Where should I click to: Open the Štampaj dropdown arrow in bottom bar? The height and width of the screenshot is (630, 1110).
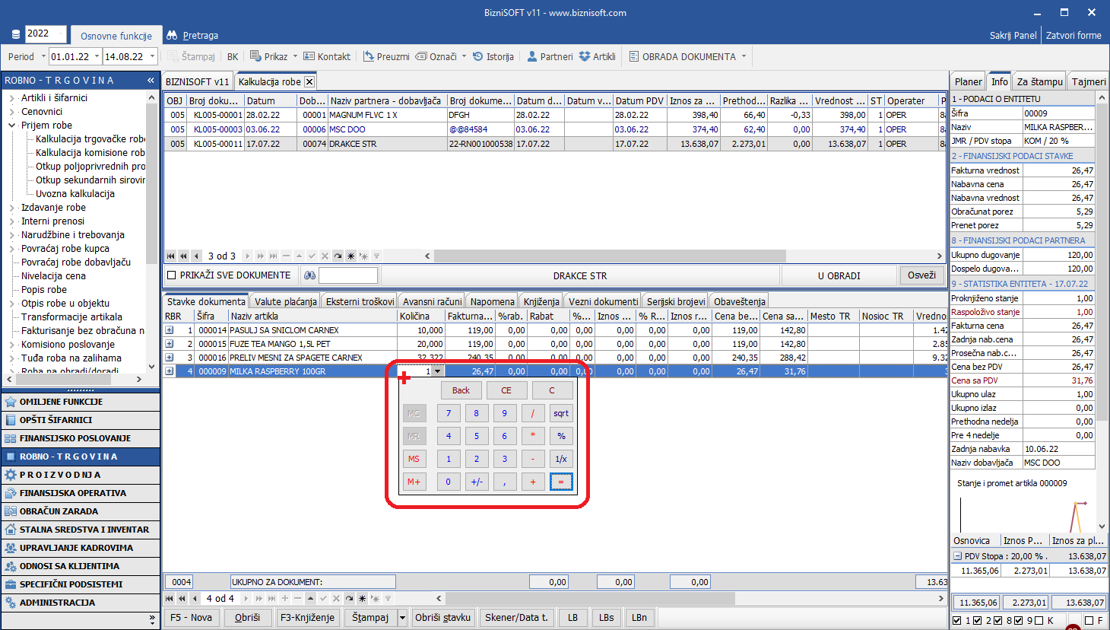tap(403, 618)
